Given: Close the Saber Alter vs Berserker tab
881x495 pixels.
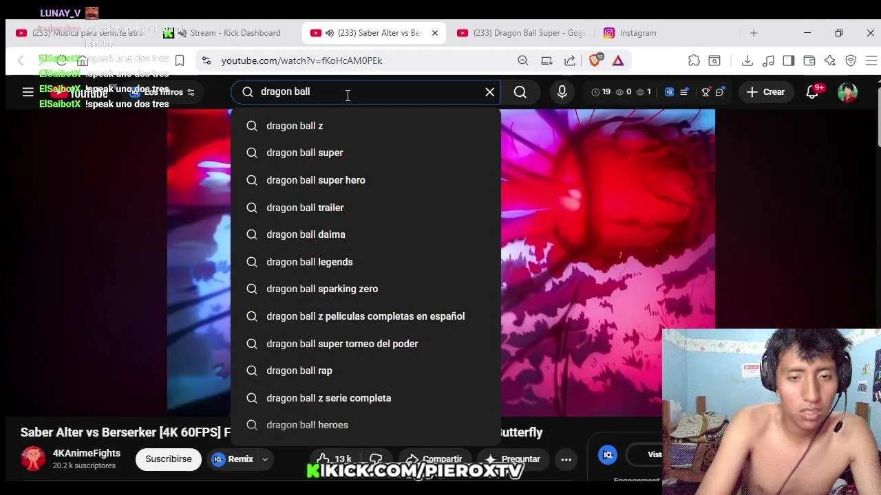Looking at the screenshot, I should click(x=434, y=33).
